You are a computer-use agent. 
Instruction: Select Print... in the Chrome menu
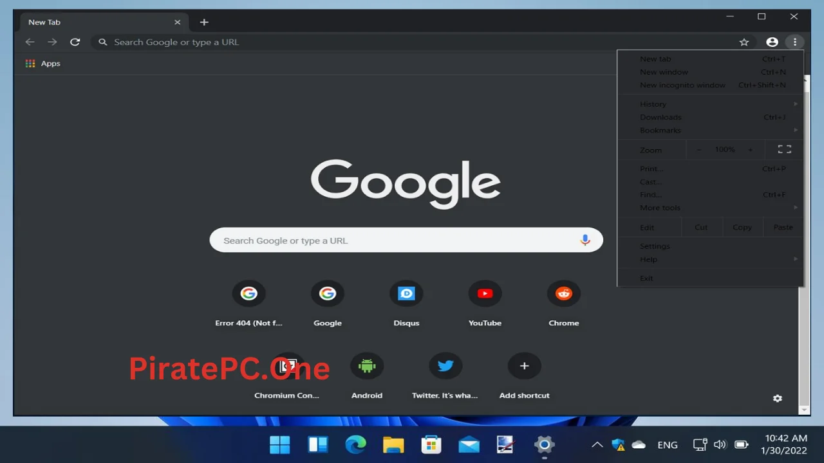711,169
